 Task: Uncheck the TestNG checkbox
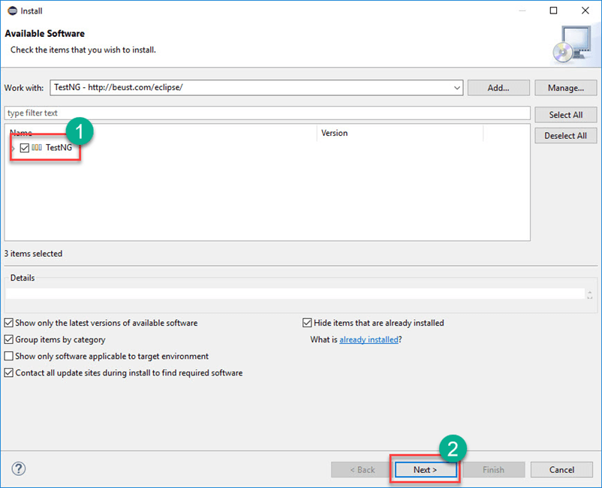(25, 148)
